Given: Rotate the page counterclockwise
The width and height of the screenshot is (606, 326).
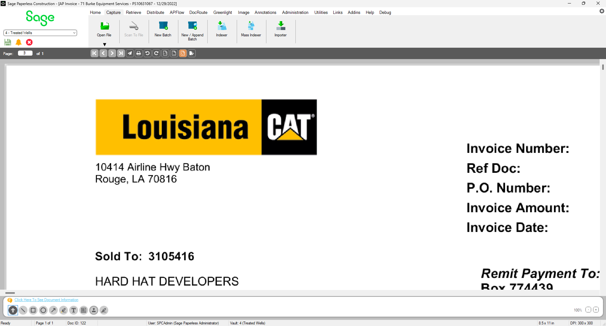Looking at the screenshot, I should (x=147, y=53).
